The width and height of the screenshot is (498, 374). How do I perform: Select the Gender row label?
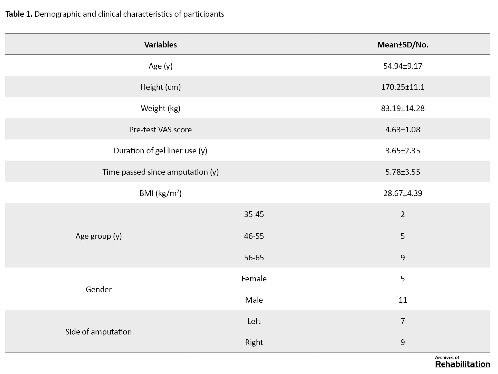[x=99, y=289]
